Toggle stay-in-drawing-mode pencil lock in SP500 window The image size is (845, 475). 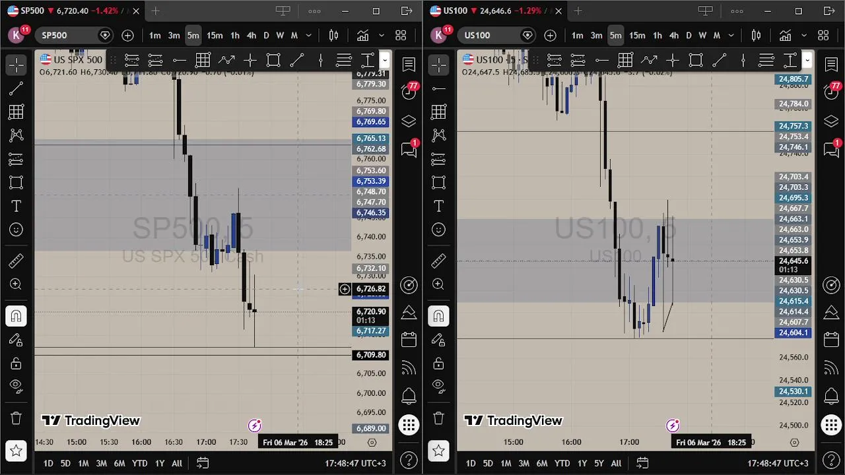point(17,340)
